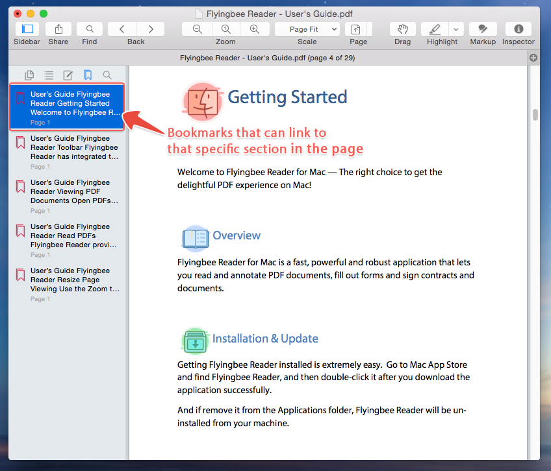Open the Share menu icon

pyautogui.click(x=58, y=29)
